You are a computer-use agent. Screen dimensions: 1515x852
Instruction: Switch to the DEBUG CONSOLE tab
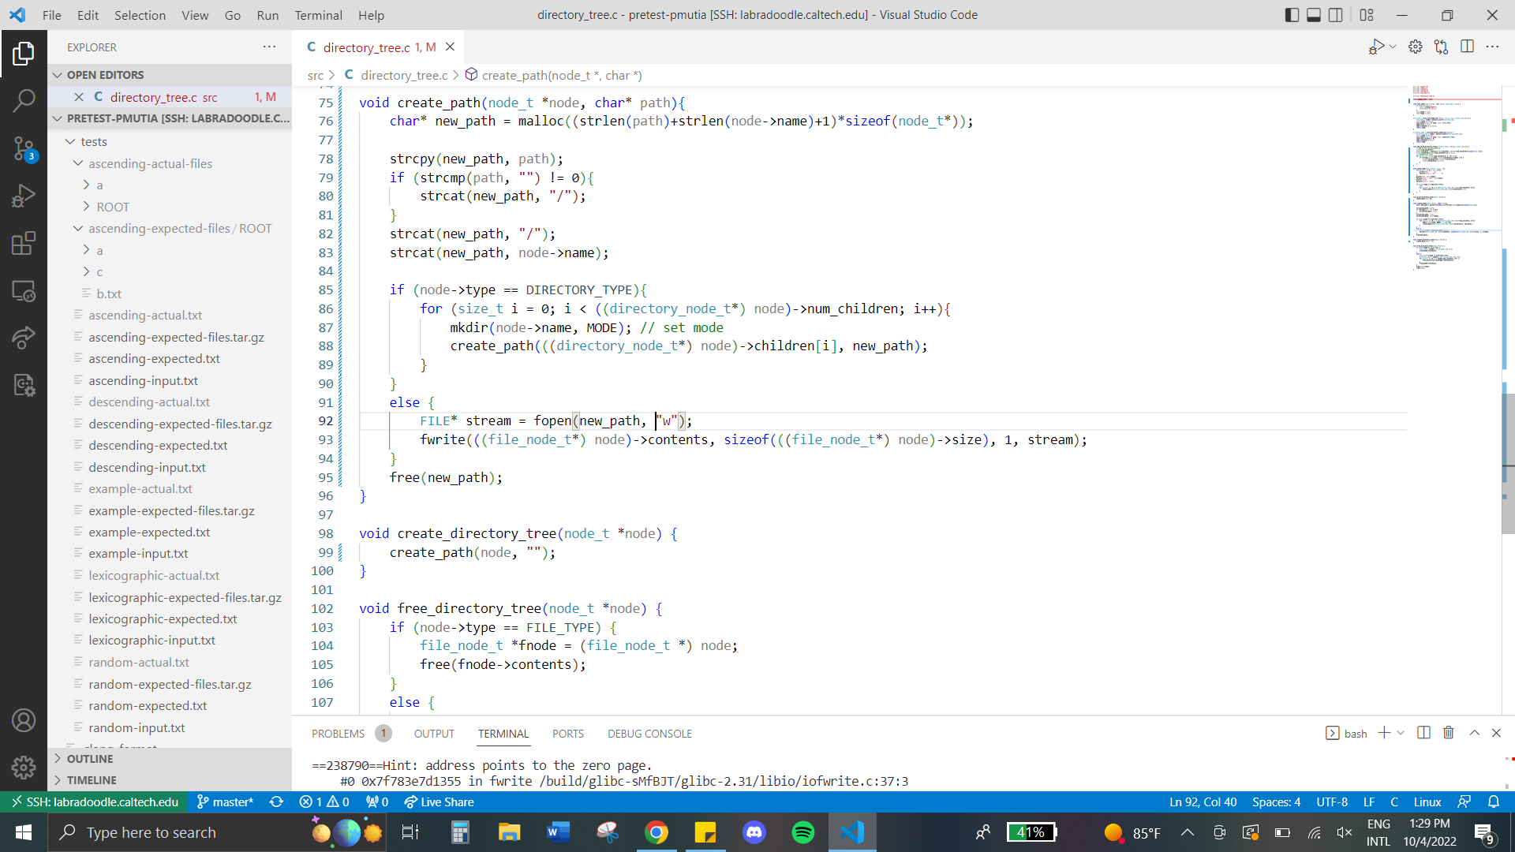pyautogui.click(x=649, y=734)
